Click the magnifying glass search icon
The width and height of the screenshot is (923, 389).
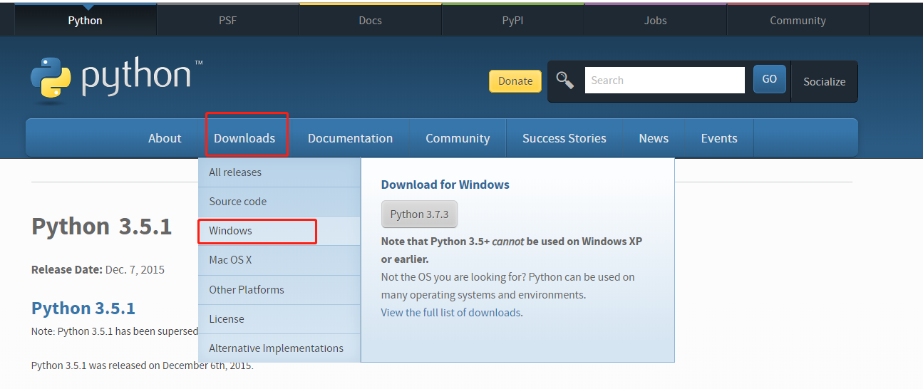[x=565, y=80]
